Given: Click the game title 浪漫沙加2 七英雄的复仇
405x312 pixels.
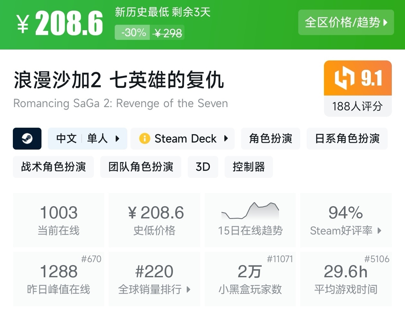Looking at the screenshot, I should tap(119, 80).
